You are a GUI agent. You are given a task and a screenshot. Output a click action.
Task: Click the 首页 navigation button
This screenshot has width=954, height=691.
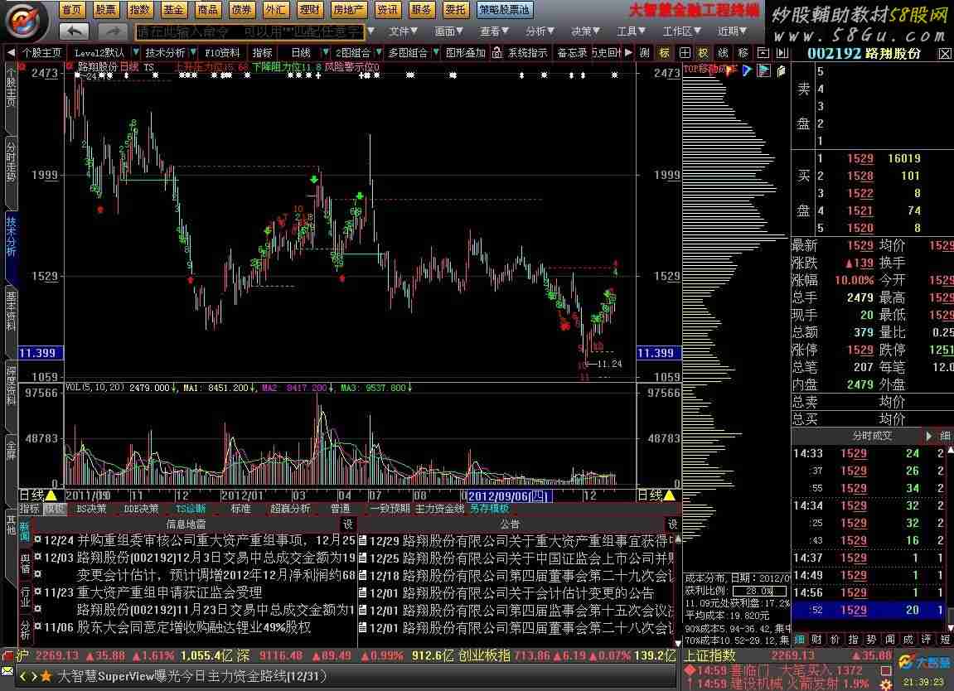click(x=72, y=10)
